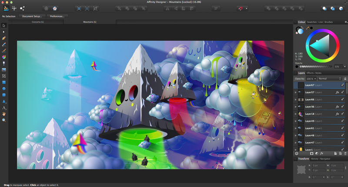The height and width of the screenshot is (187, 348).
Task: Expand the Layer57 group
Action: (295, 92)
